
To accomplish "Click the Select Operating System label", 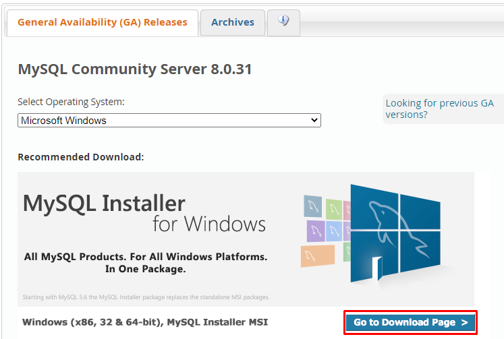I will tap(71, 102).
